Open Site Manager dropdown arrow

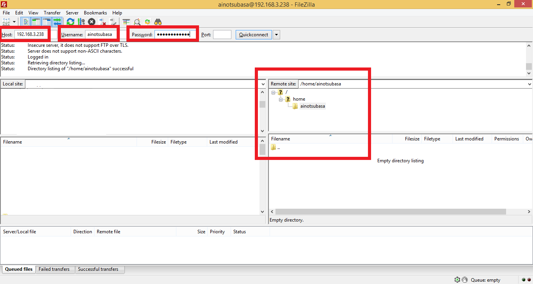pos(14,22)
